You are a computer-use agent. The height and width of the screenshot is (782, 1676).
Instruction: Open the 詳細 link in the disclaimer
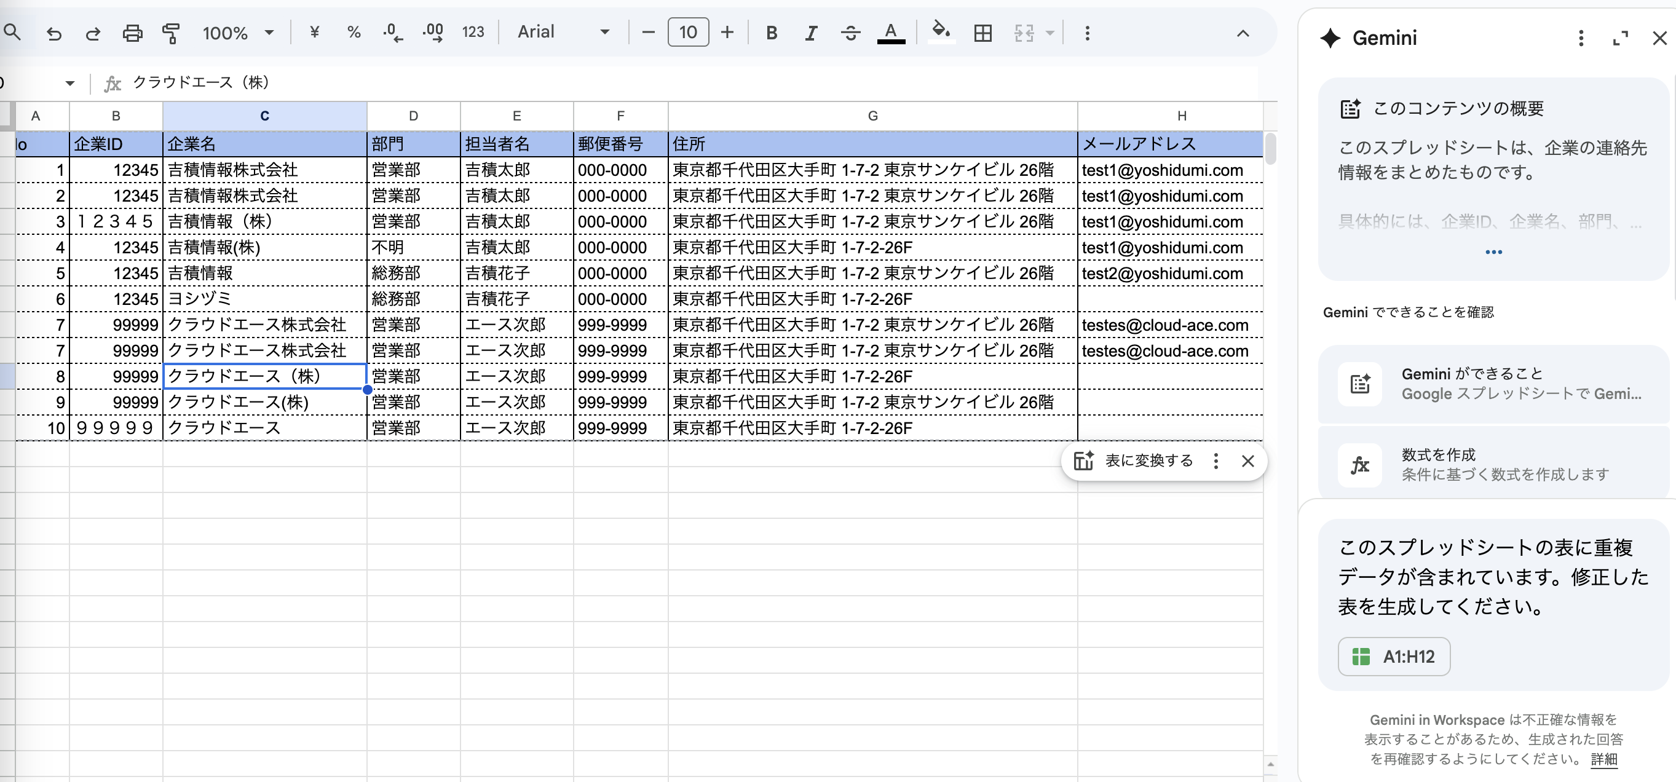coord(1604,759)
